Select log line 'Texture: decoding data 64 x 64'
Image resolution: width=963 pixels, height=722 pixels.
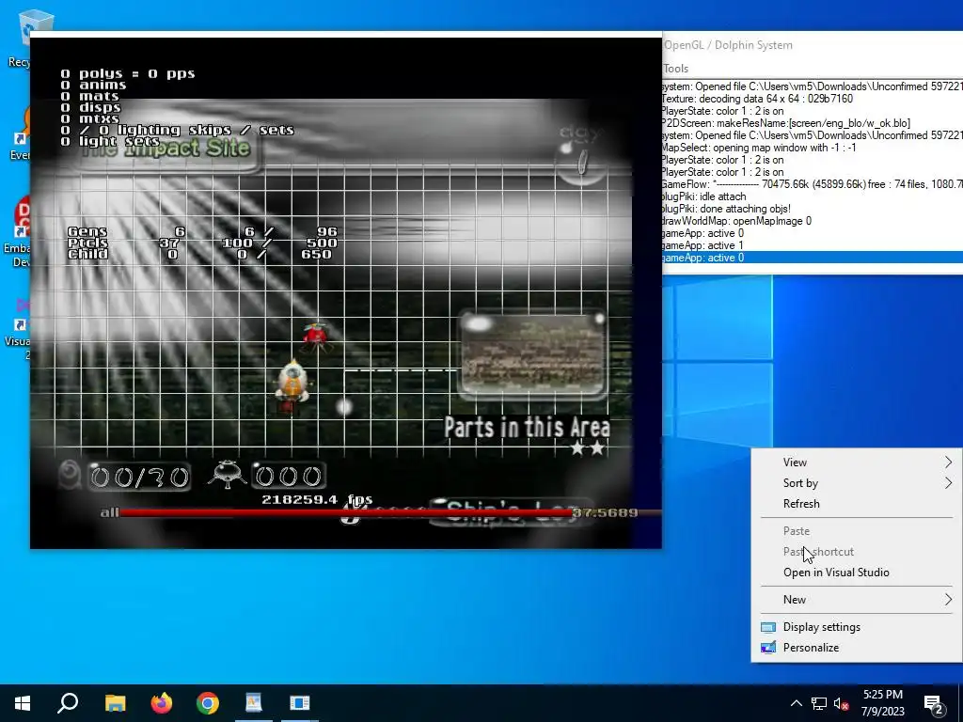[x=813, y=99]
